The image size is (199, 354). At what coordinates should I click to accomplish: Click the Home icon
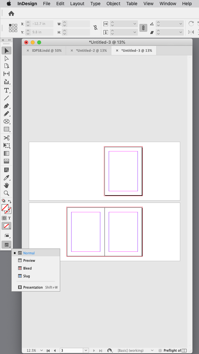[11, 14]
